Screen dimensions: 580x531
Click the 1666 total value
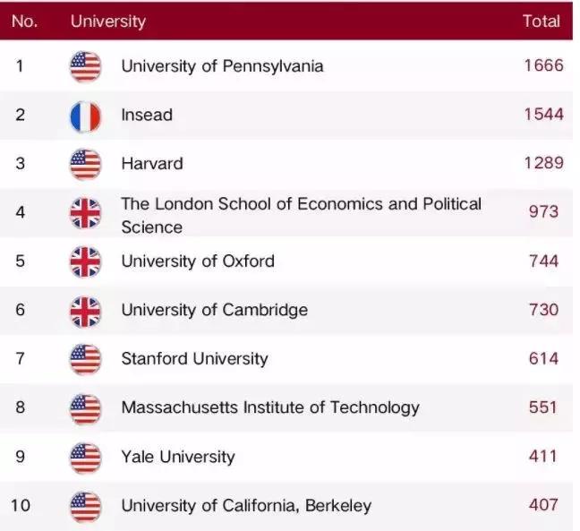543,66
